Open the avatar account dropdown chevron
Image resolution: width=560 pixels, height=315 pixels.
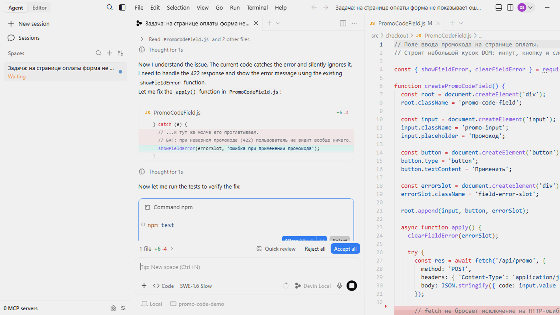tap(530, 8)
